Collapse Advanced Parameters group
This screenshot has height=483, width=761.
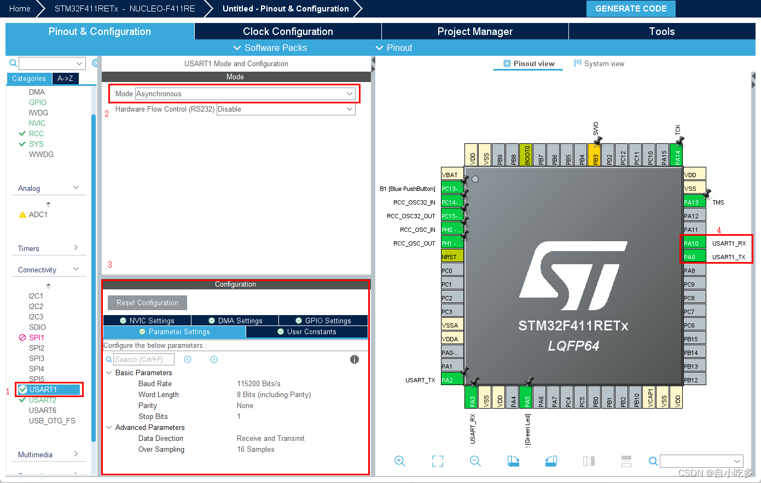[109, 427]
